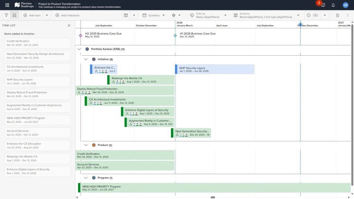The image size is (354, 199).
Task: Click the lock roadmap icon
Action: click(x=337, y=15)
